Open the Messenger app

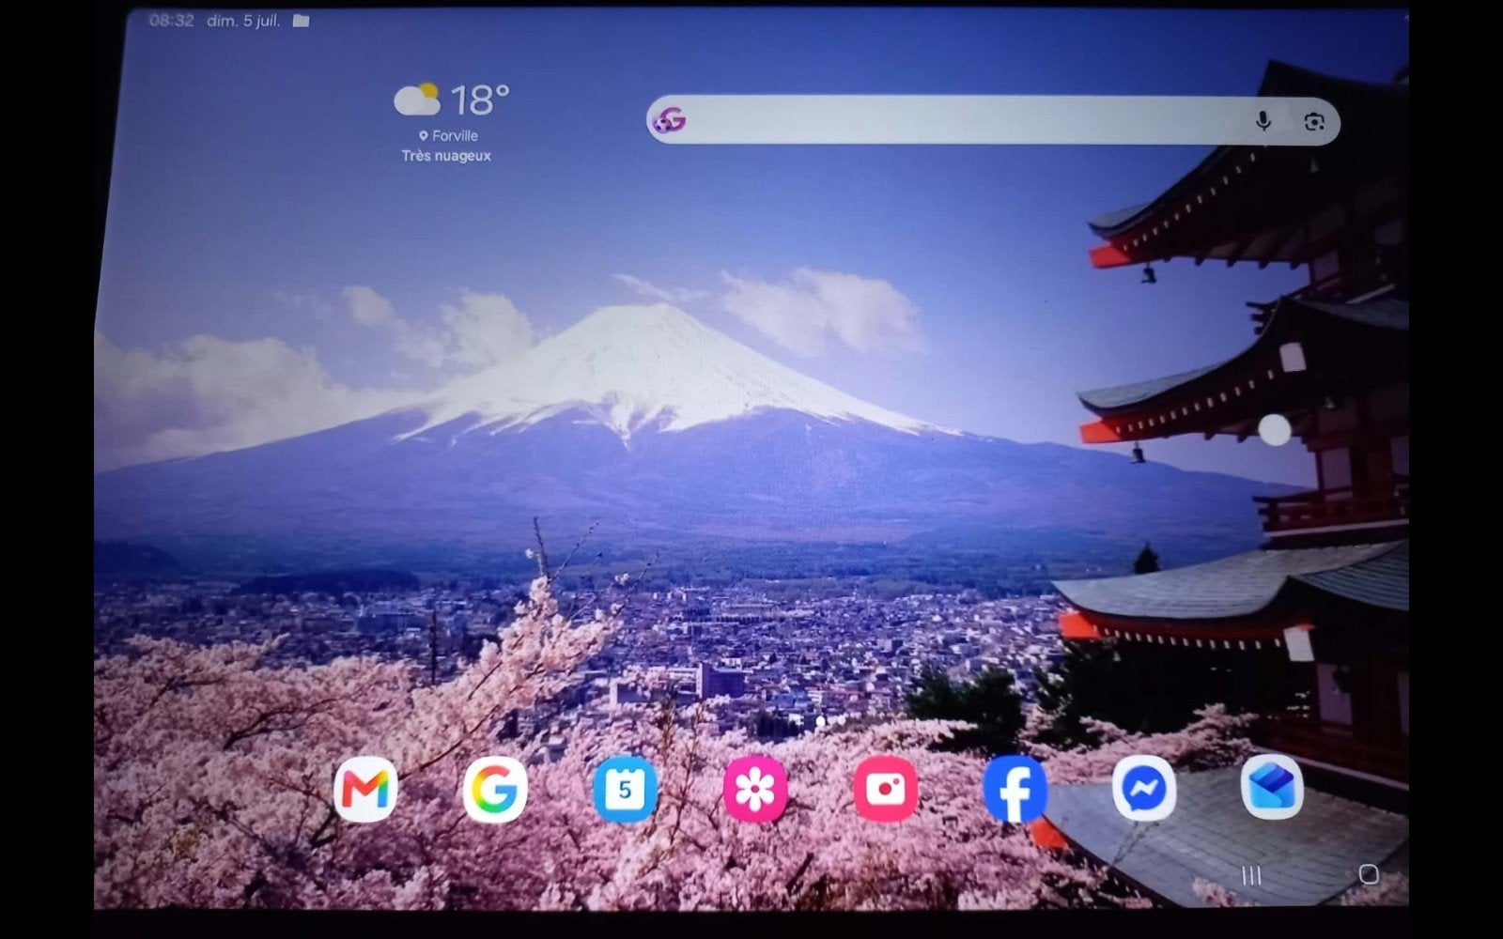[x=1144, y=789]
